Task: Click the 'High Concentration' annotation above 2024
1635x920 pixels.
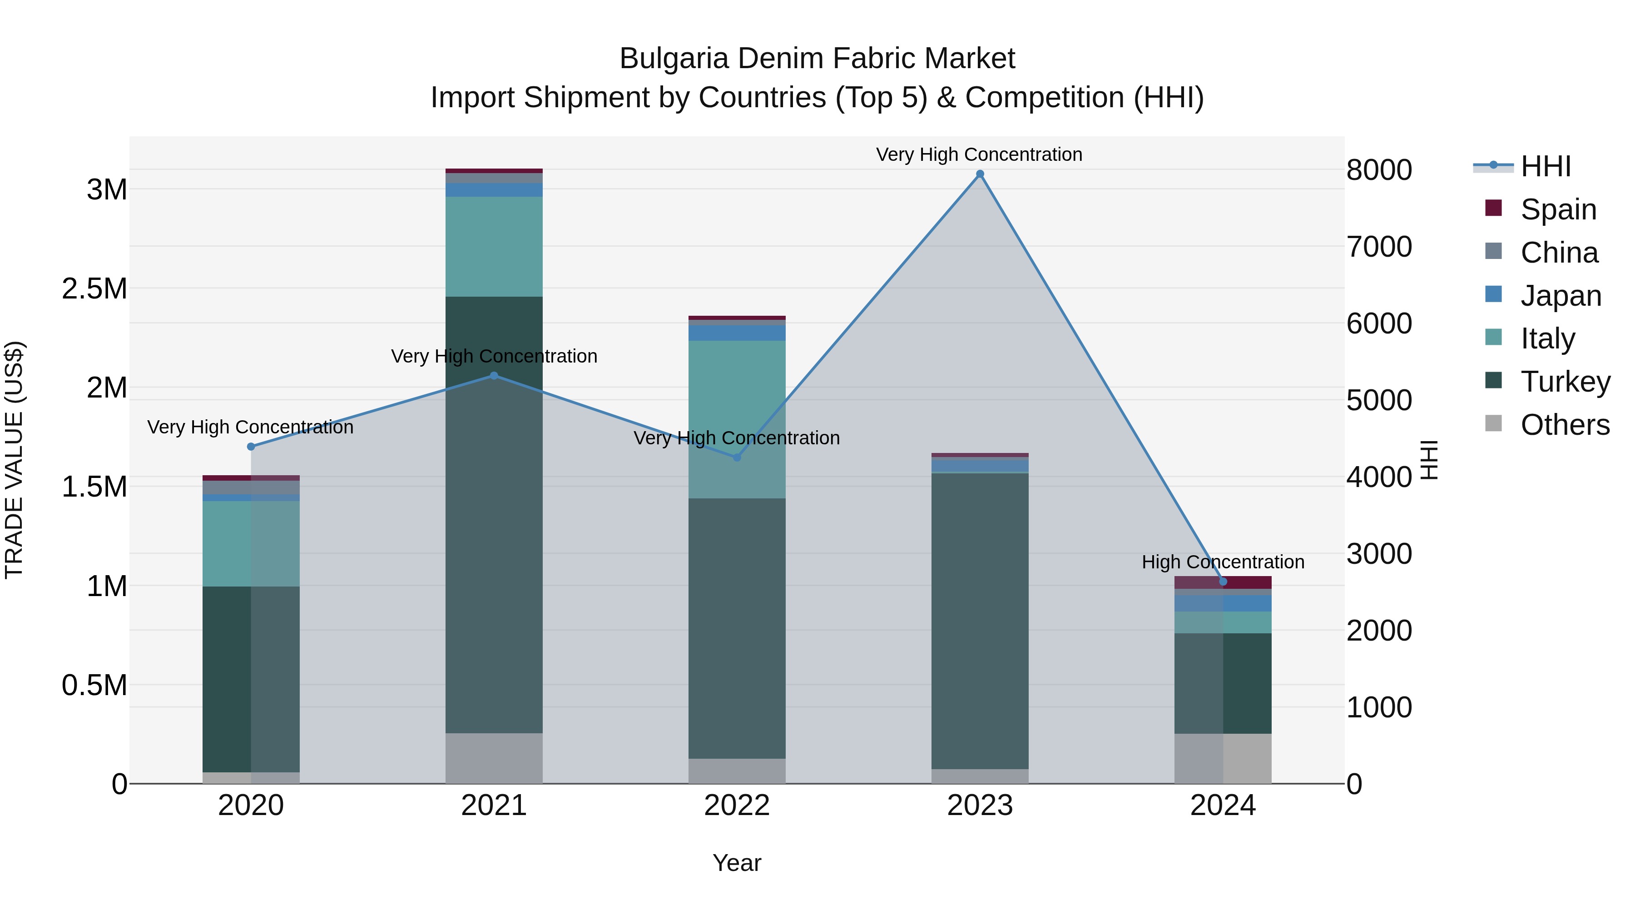Action: point(1223,562)
